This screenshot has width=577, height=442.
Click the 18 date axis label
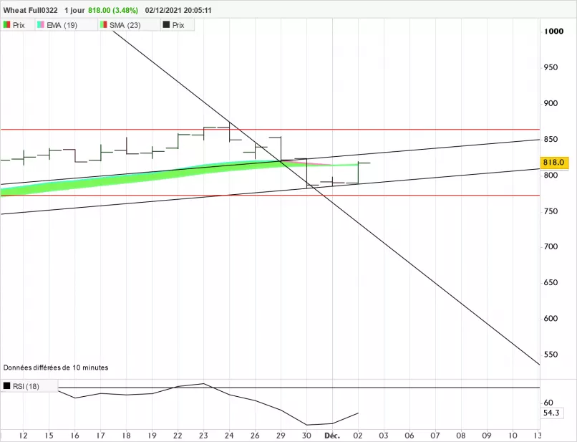coord(126,436)
